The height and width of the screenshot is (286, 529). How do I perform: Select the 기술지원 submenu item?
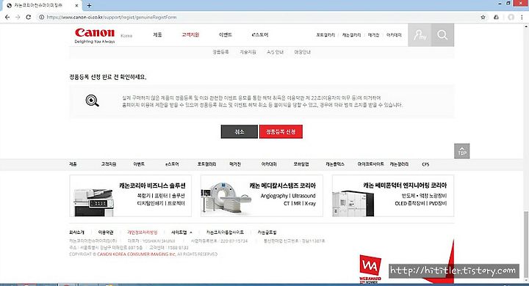click(x=248, y=52)
